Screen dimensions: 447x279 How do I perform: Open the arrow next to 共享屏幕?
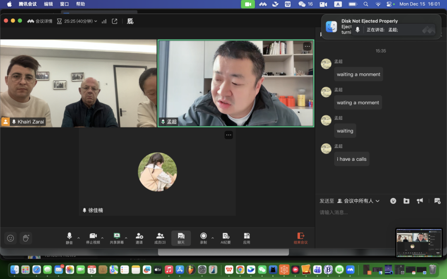coord(126,238)
